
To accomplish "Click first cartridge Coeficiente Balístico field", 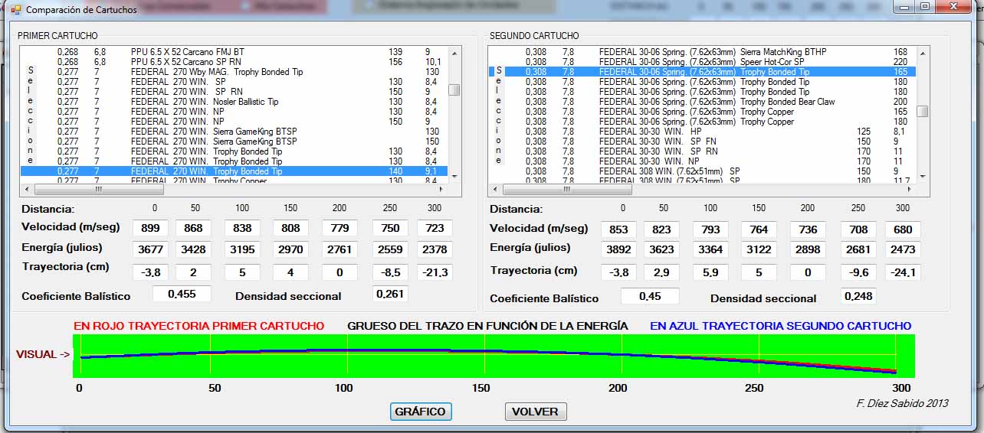I will click(181, 294).
